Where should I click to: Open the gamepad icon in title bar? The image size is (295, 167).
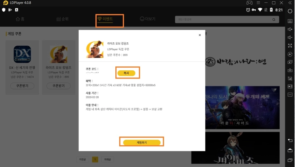click(x=249, y=3)
